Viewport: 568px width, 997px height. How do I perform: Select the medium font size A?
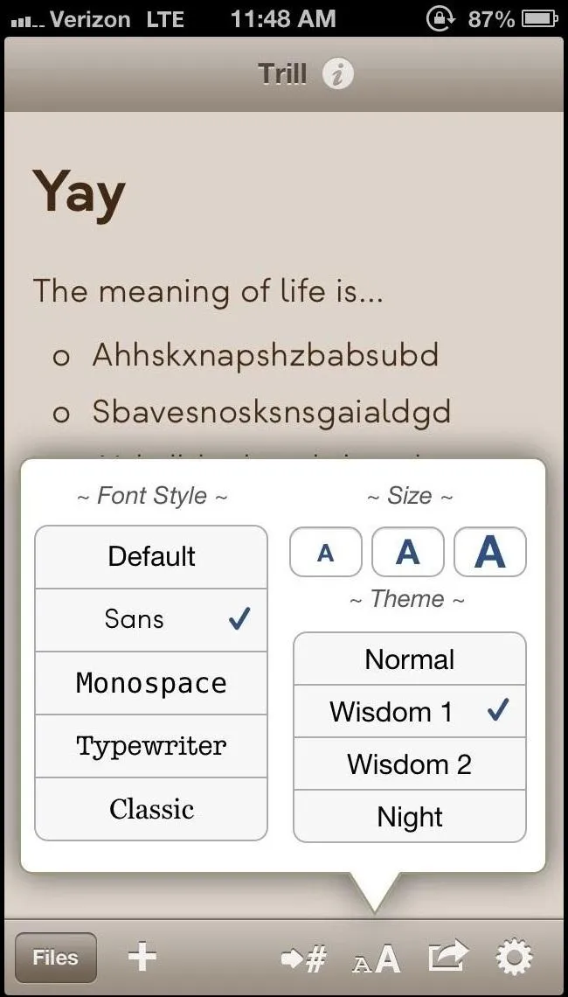point(407,552)
